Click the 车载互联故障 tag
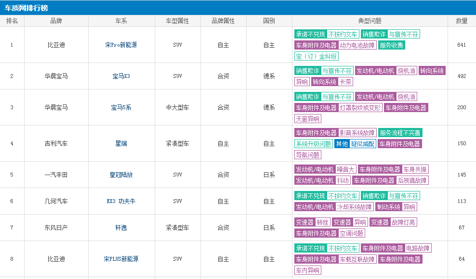 (x=357, y=259)
